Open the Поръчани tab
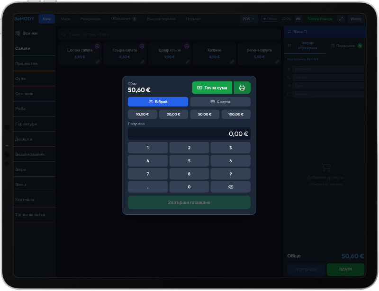Screen dimensions: 379x291 click(x=346, y=45)
